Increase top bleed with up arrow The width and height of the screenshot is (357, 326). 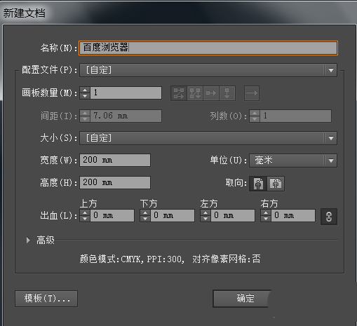[85, 212]
